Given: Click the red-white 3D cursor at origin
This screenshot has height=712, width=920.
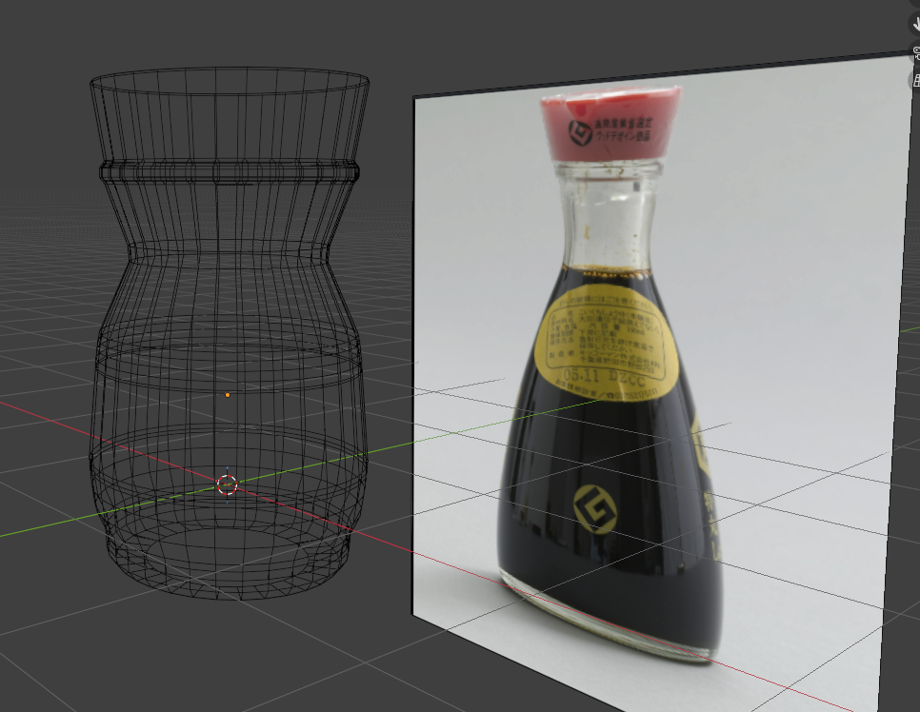Looking at the screenshot, I should point(227,485).
